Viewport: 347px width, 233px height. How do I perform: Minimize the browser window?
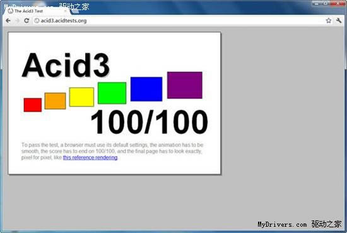click(317, 3)
